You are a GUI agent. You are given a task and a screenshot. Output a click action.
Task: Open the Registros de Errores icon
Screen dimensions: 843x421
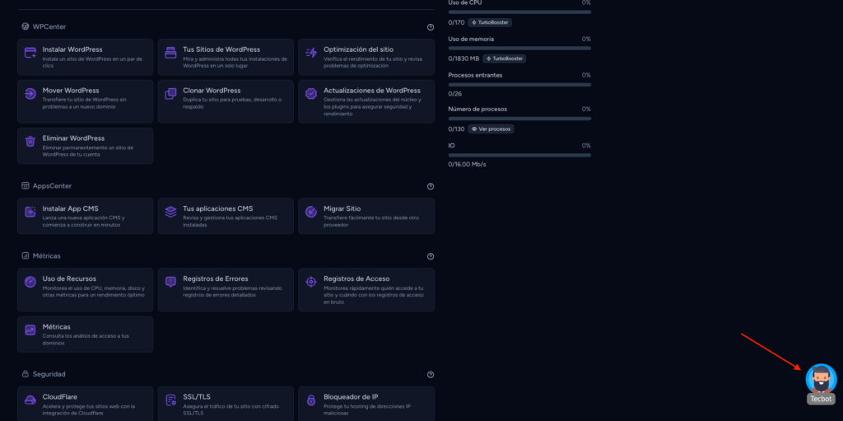171,282
